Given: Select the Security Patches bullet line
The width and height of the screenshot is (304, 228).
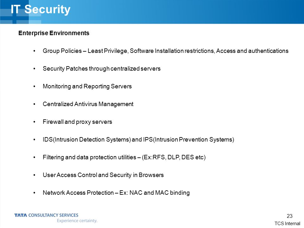Looking at the screenshot, I should point(101,69).
